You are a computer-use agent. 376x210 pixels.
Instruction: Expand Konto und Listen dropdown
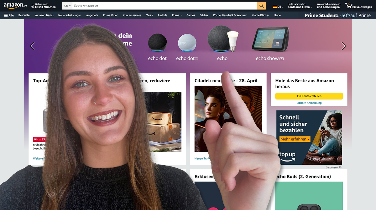click(x=300, y=6)
